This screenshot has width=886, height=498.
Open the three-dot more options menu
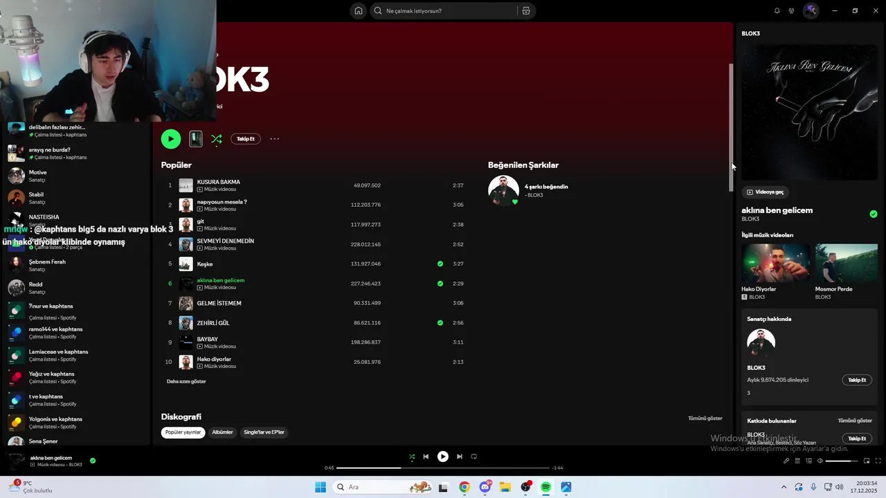pyautogui.click(x=275, y=139)
